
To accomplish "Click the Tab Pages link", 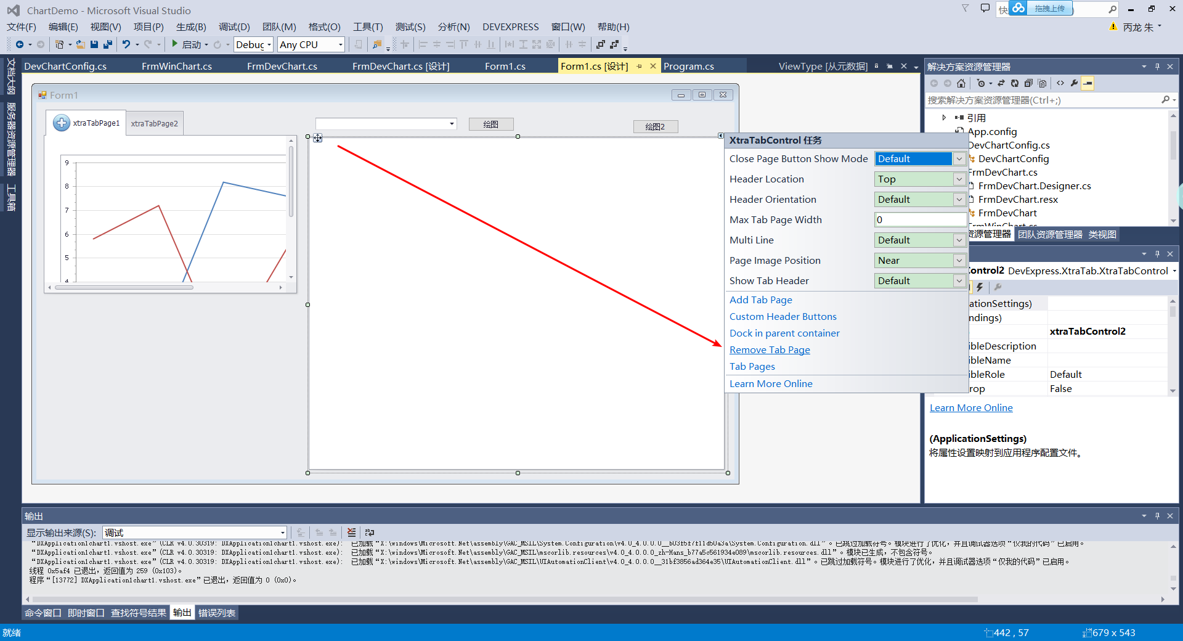I will (752, 367).
